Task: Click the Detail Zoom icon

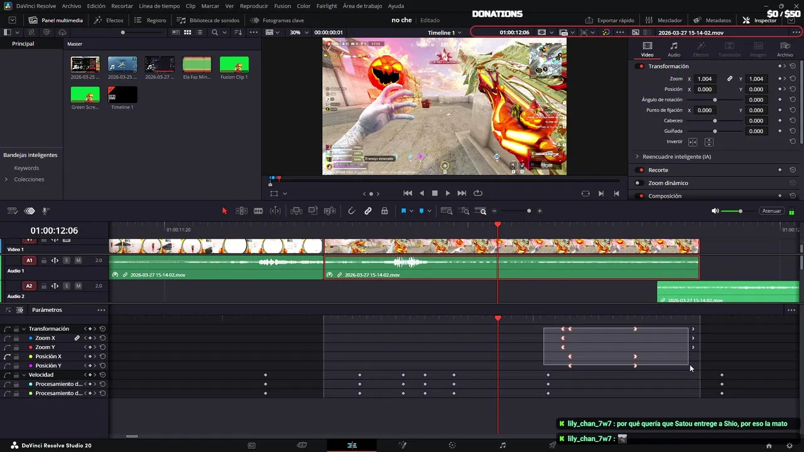Action: coord(464,211)
